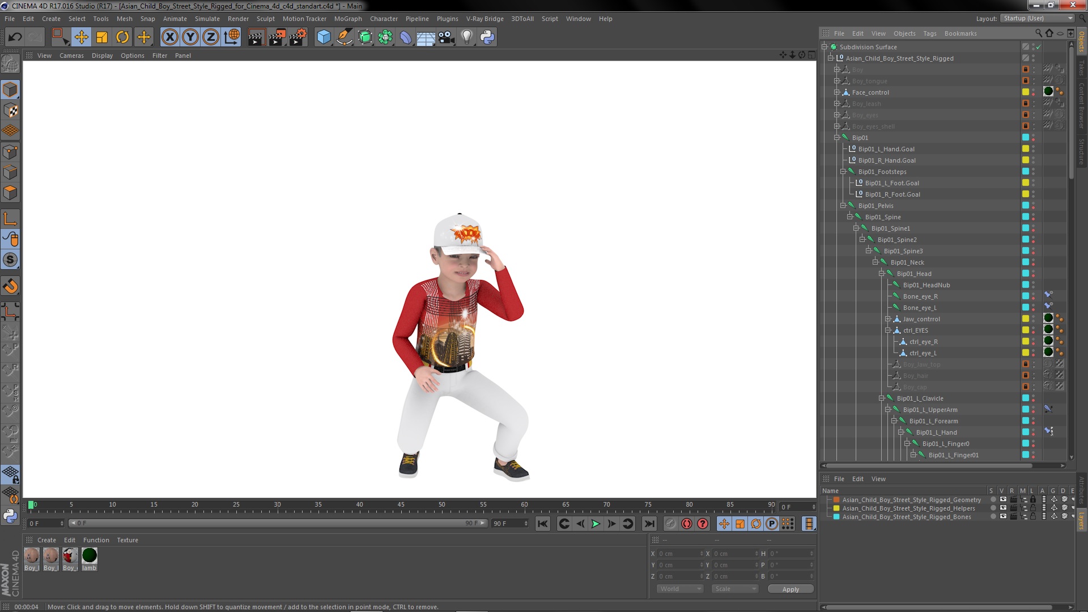Open spline pen tool icon
This screenshot has height=612, width=1088.
pyautogui.click(x=345, y=37)
